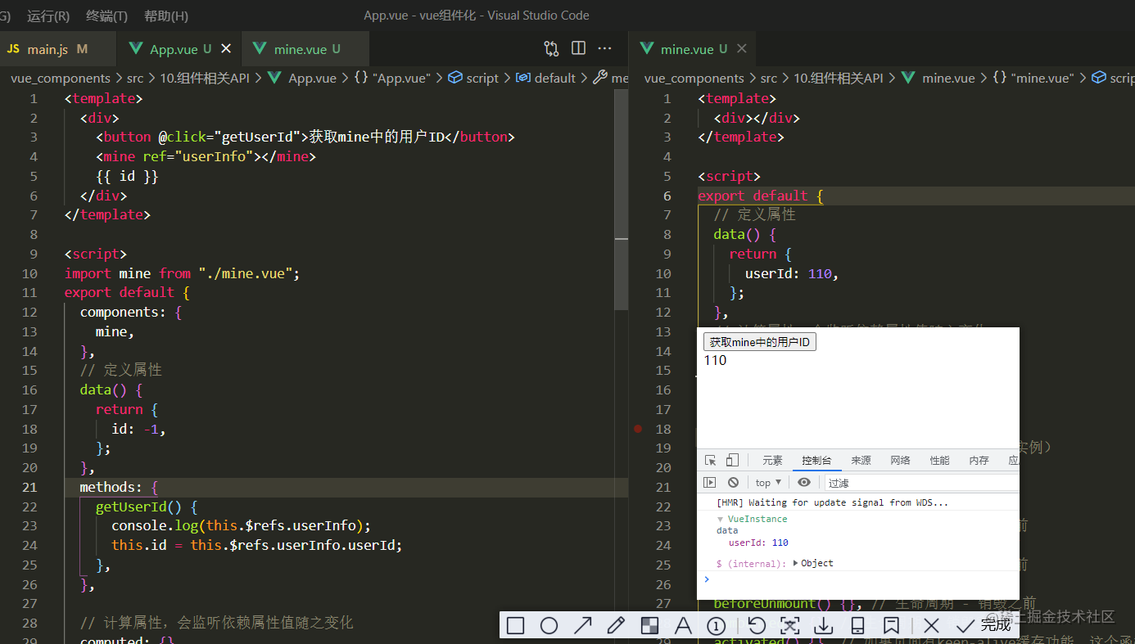This screenshot has height=644, width=1135.
Task: Click the left editor vertical scrollbar
Action: tap(622, 200)
